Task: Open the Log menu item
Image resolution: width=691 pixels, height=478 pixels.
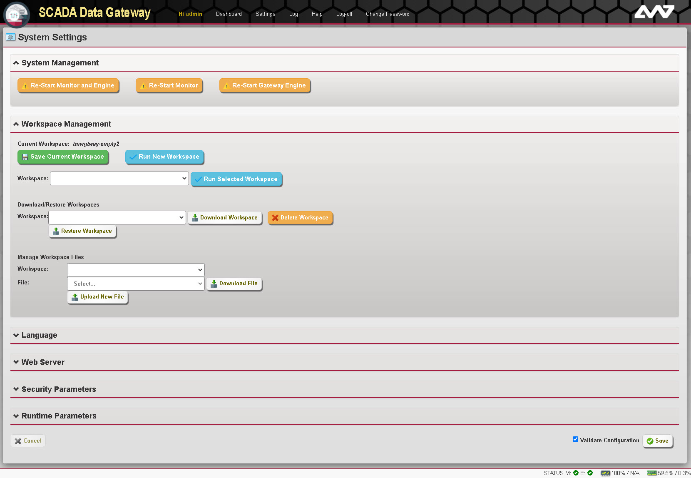Action: pyautogui.click(x=293, y=14)
